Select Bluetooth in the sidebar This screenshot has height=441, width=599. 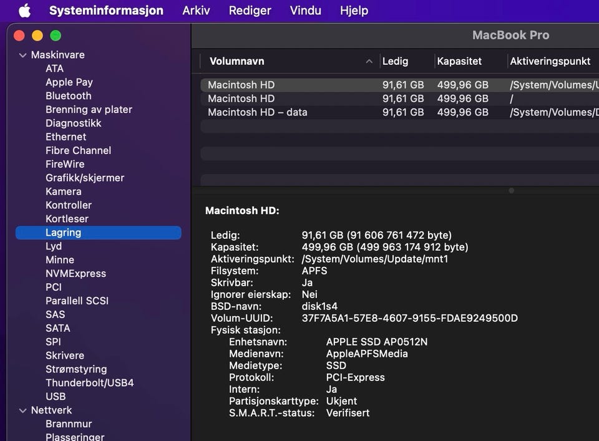point(68,96)
